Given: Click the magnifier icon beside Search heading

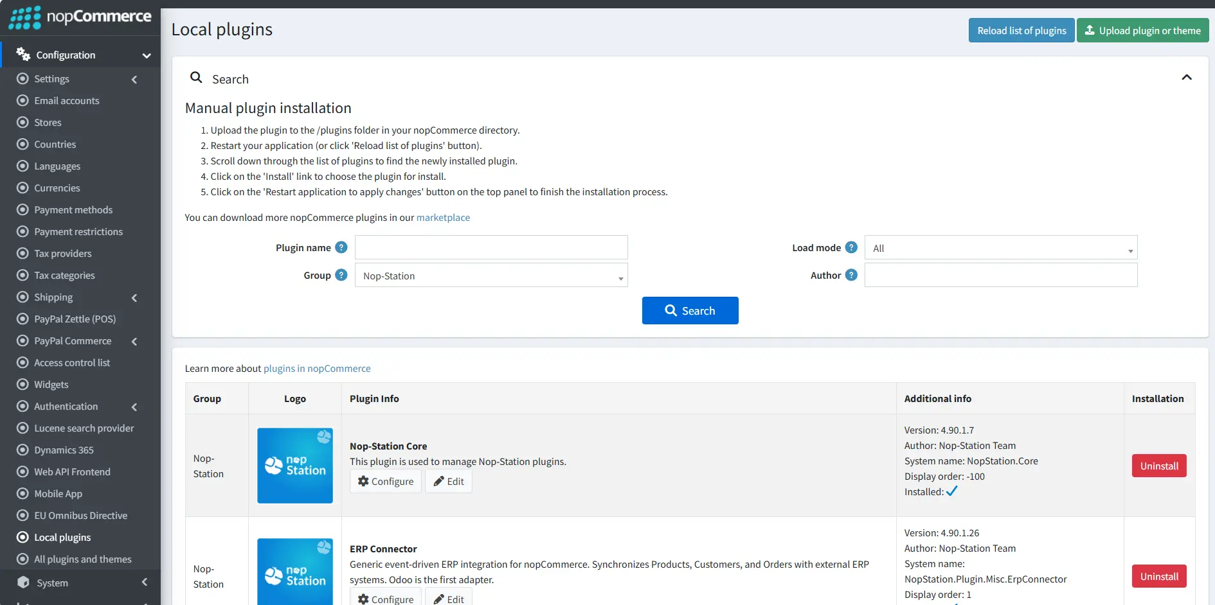Looking at the screenshot, I should point(196,78).
